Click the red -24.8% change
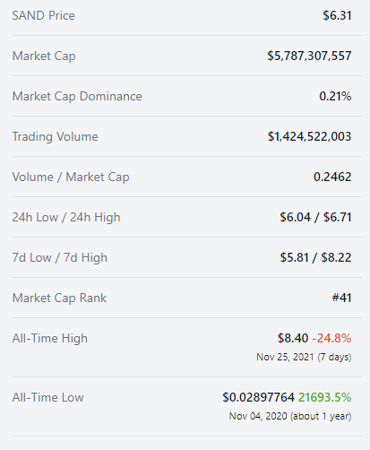 [331, 338]
